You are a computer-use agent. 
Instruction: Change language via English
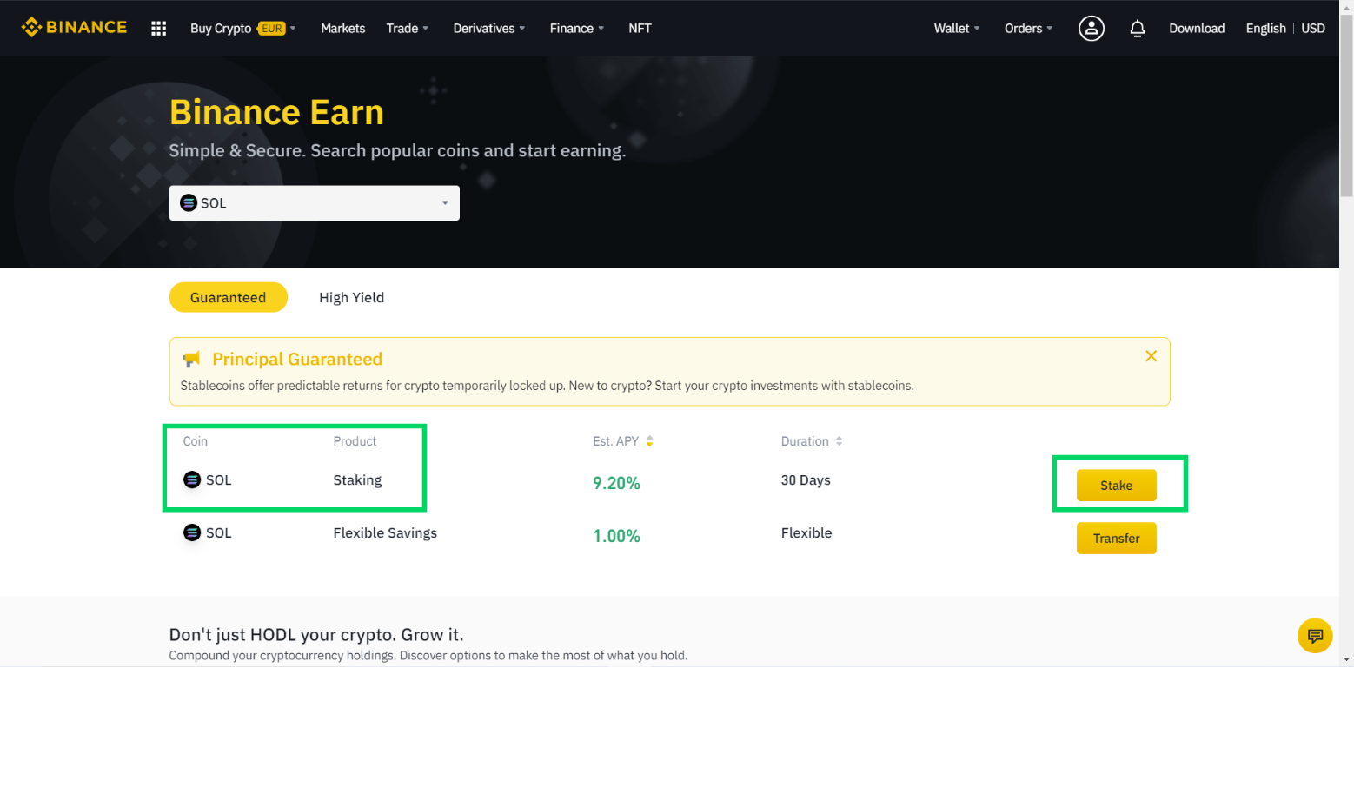tap(1265, 29)
